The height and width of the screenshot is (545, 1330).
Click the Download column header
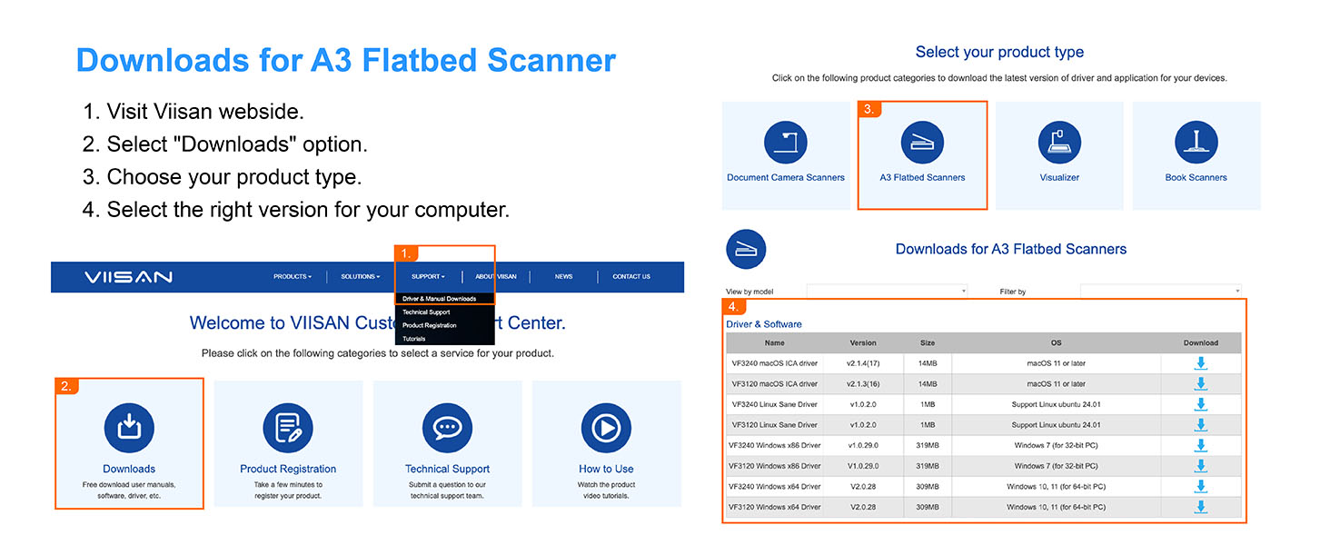tap(1201, 343)
